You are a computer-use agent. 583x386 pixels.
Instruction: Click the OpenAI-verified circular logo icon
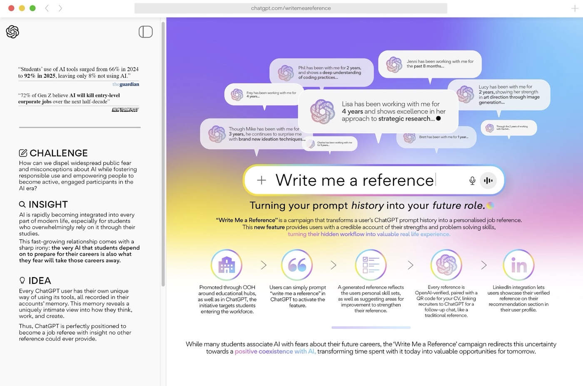[446, 265]
